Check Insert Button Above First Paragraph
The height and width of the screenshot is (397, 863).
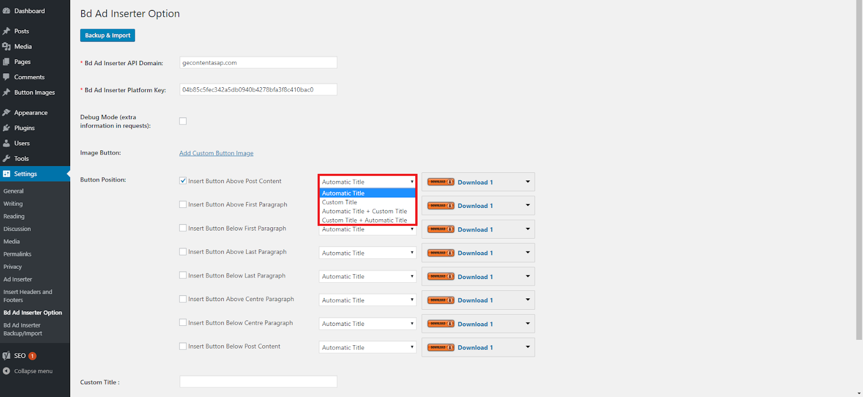coord(183,205)
